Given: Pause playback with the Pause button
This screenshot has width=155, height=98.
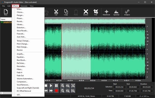Looking at the screenshot, I should point(56,86).
